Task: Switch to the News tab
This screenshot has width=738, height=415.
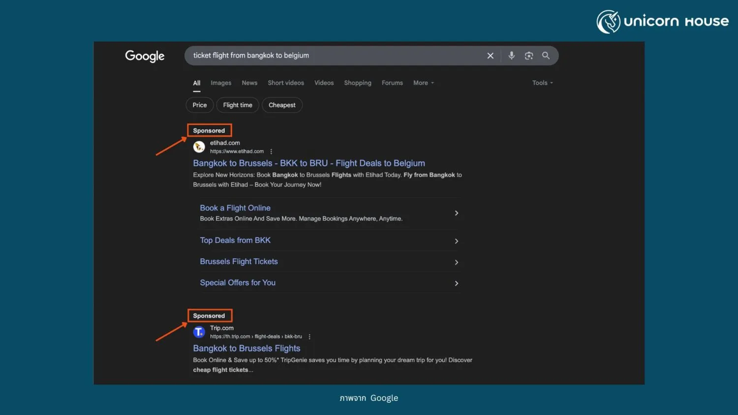Action: point(249,83)
